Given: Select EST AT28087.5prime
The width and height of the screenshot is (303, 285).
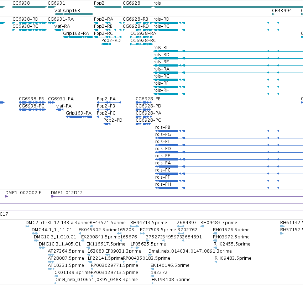Looking at the screenshot, I should tap(51, 262).
